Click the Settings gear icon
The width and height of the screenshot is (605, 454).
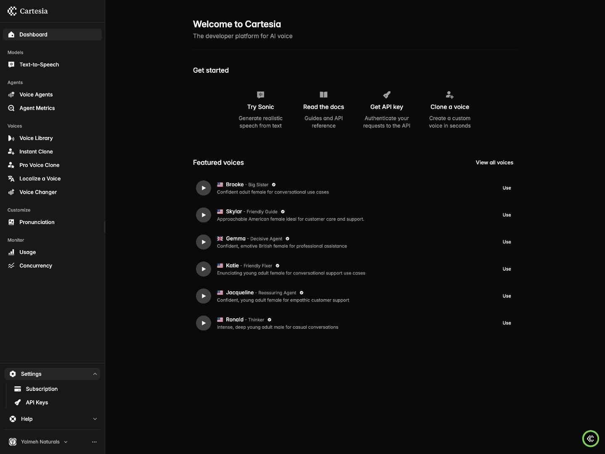click(x=13, y=374)
